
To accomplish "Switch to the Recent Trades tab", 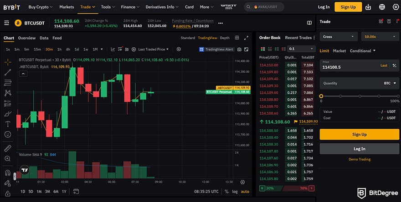I will pyautogui.click(x=298, y=38).
